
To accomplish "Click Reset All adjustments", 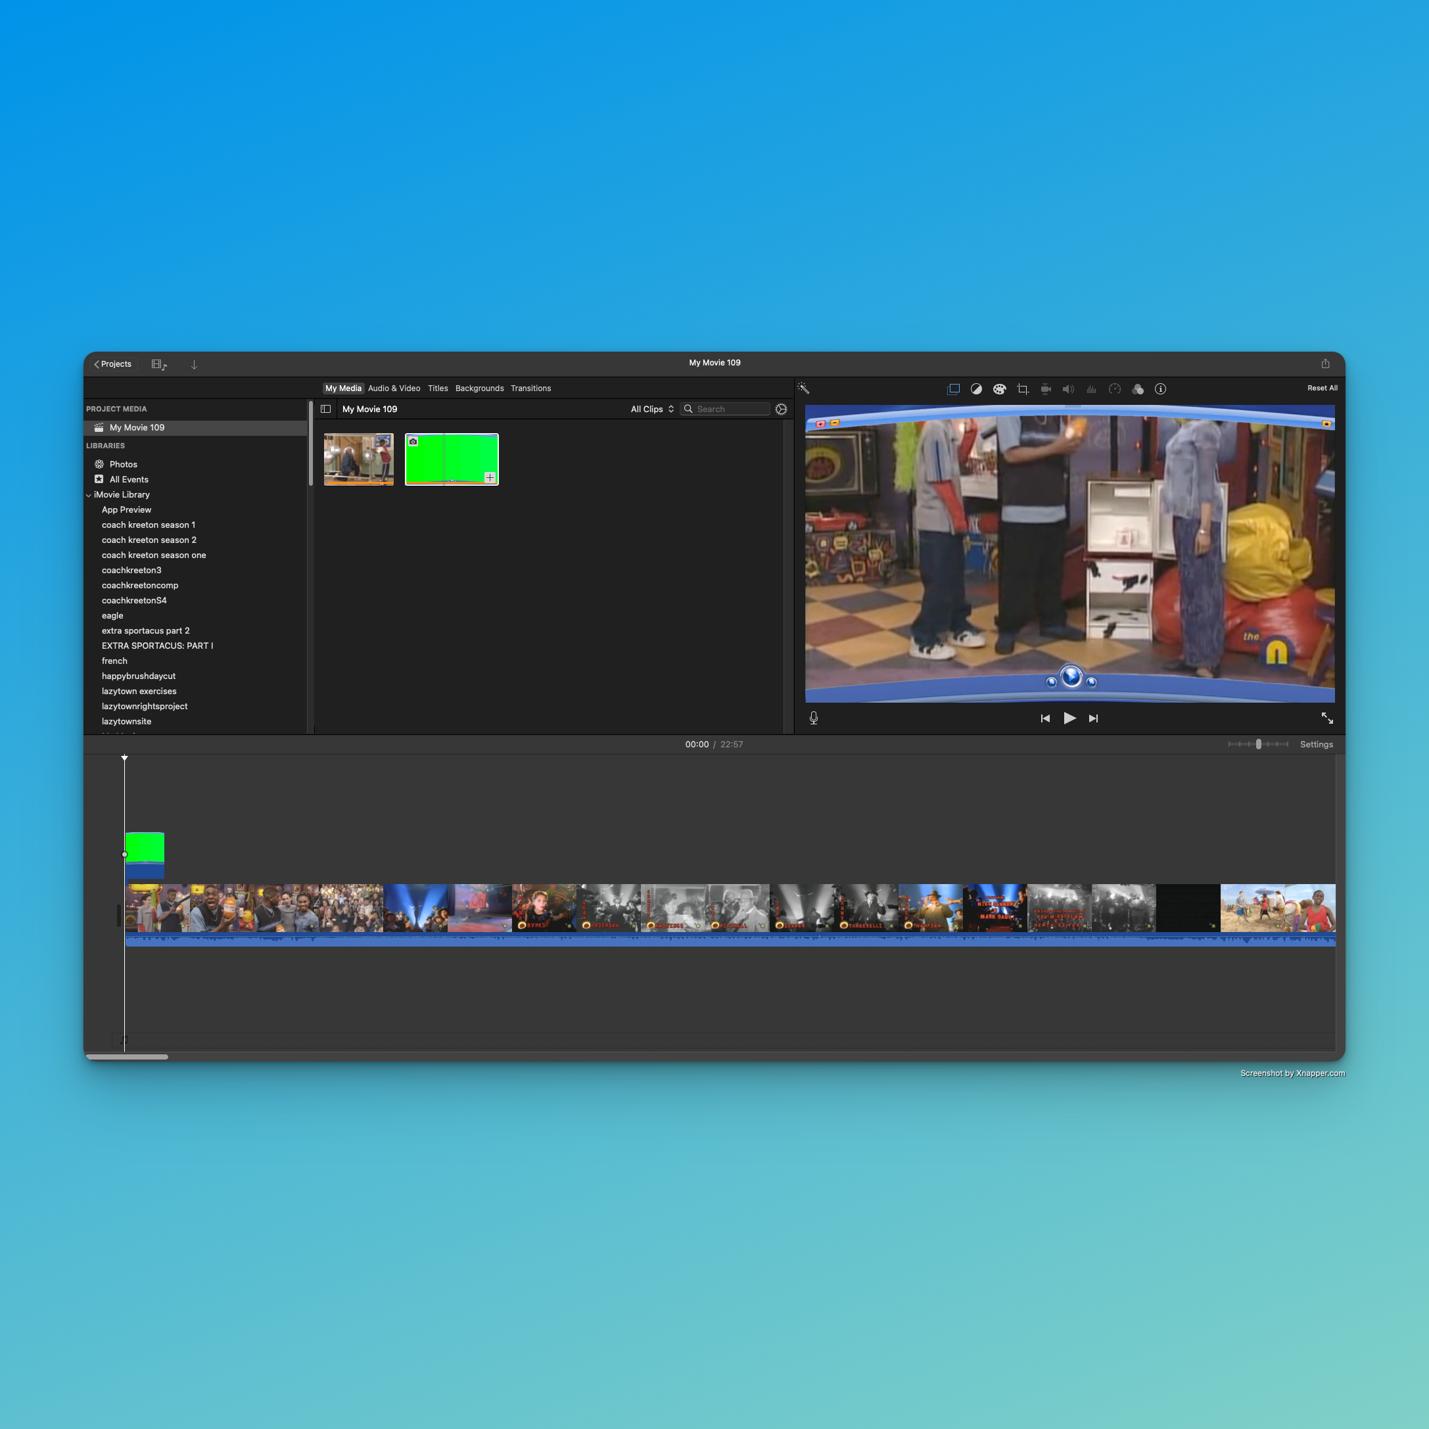I will [x=1322, y=388].
